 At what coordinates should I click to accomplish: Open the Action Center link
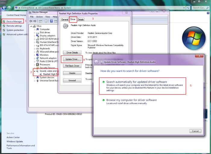tap(13, 137)
